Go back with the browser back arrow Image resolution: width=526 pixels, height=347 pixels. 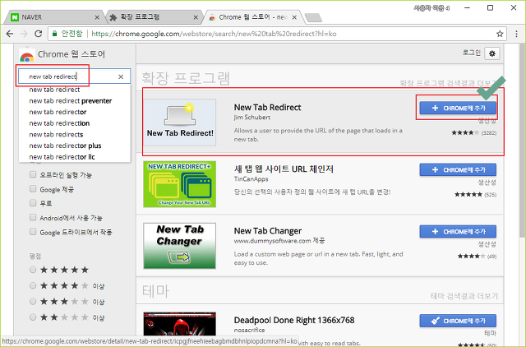[x=10, y=34]
